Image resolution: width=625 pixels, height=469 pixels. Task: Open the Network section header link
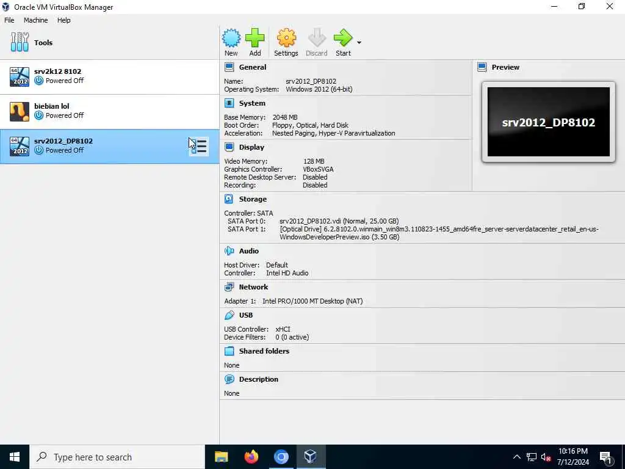(x=253, y=287)
